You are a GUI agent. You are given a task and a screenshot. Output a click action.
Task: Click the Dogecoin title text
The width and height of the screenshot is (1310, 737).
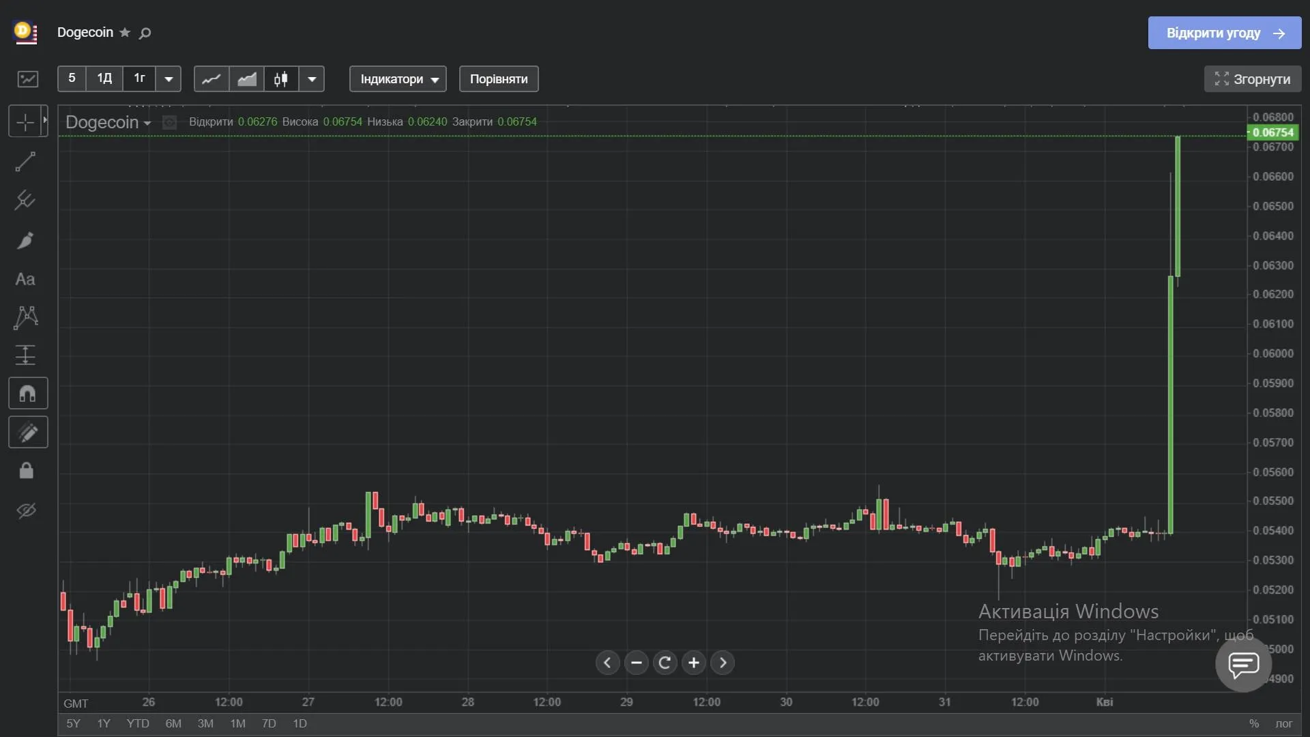(85, 32)
